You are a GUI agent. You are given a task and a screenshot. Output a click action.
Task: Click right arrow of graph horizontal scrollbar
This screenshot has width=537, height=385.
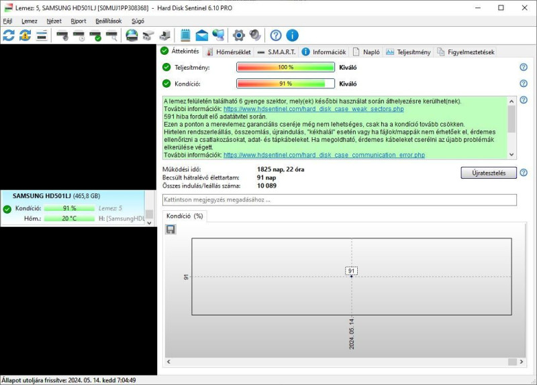pos(522,362)
